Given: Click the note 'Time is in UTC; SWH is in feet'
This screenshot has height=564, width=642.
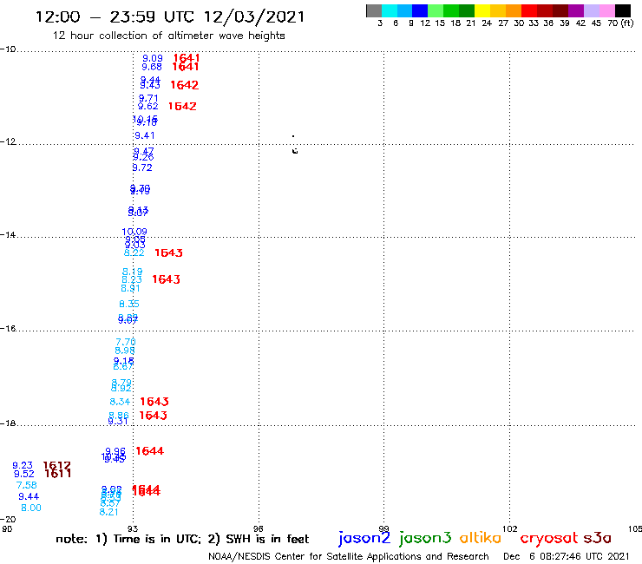Looking at the screenshot, I should pyautogui.click(x=182, y=539).
